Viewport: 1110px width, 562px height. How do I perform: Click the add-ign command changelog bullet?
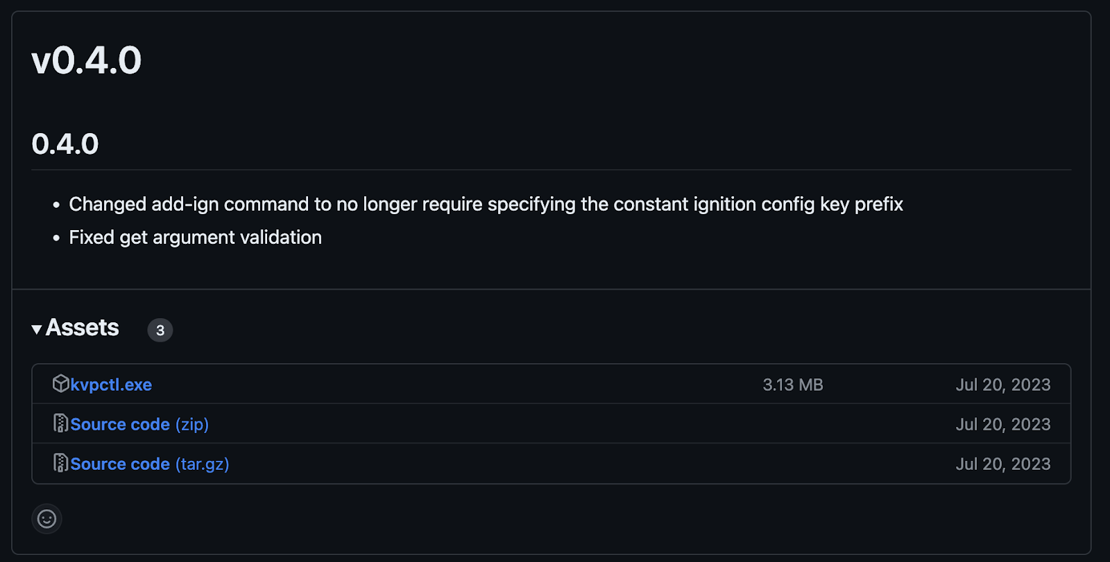(486, 204)
